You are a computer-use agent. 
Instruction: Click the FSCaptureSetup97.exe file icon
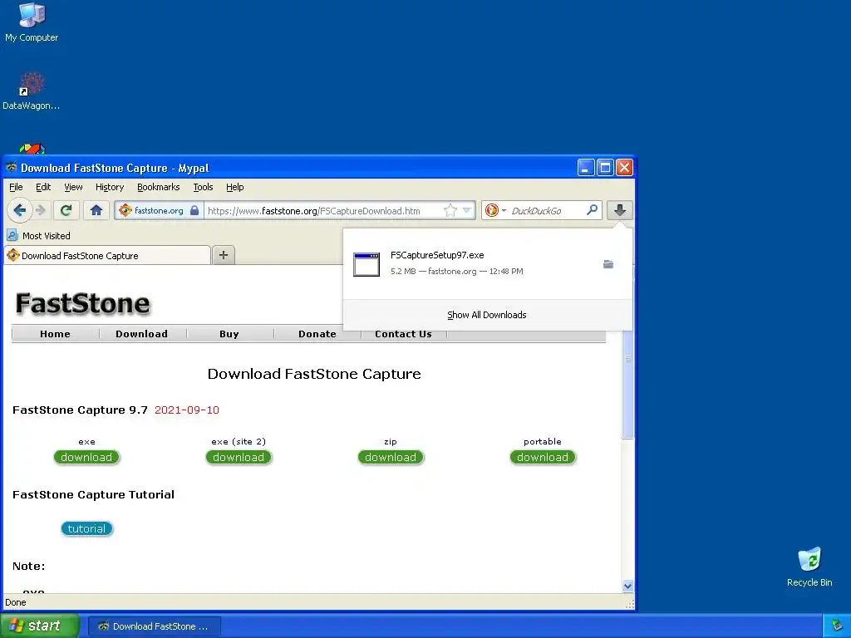pos(366,264)
